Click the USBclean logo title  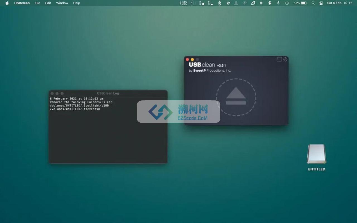click(202, 65)
